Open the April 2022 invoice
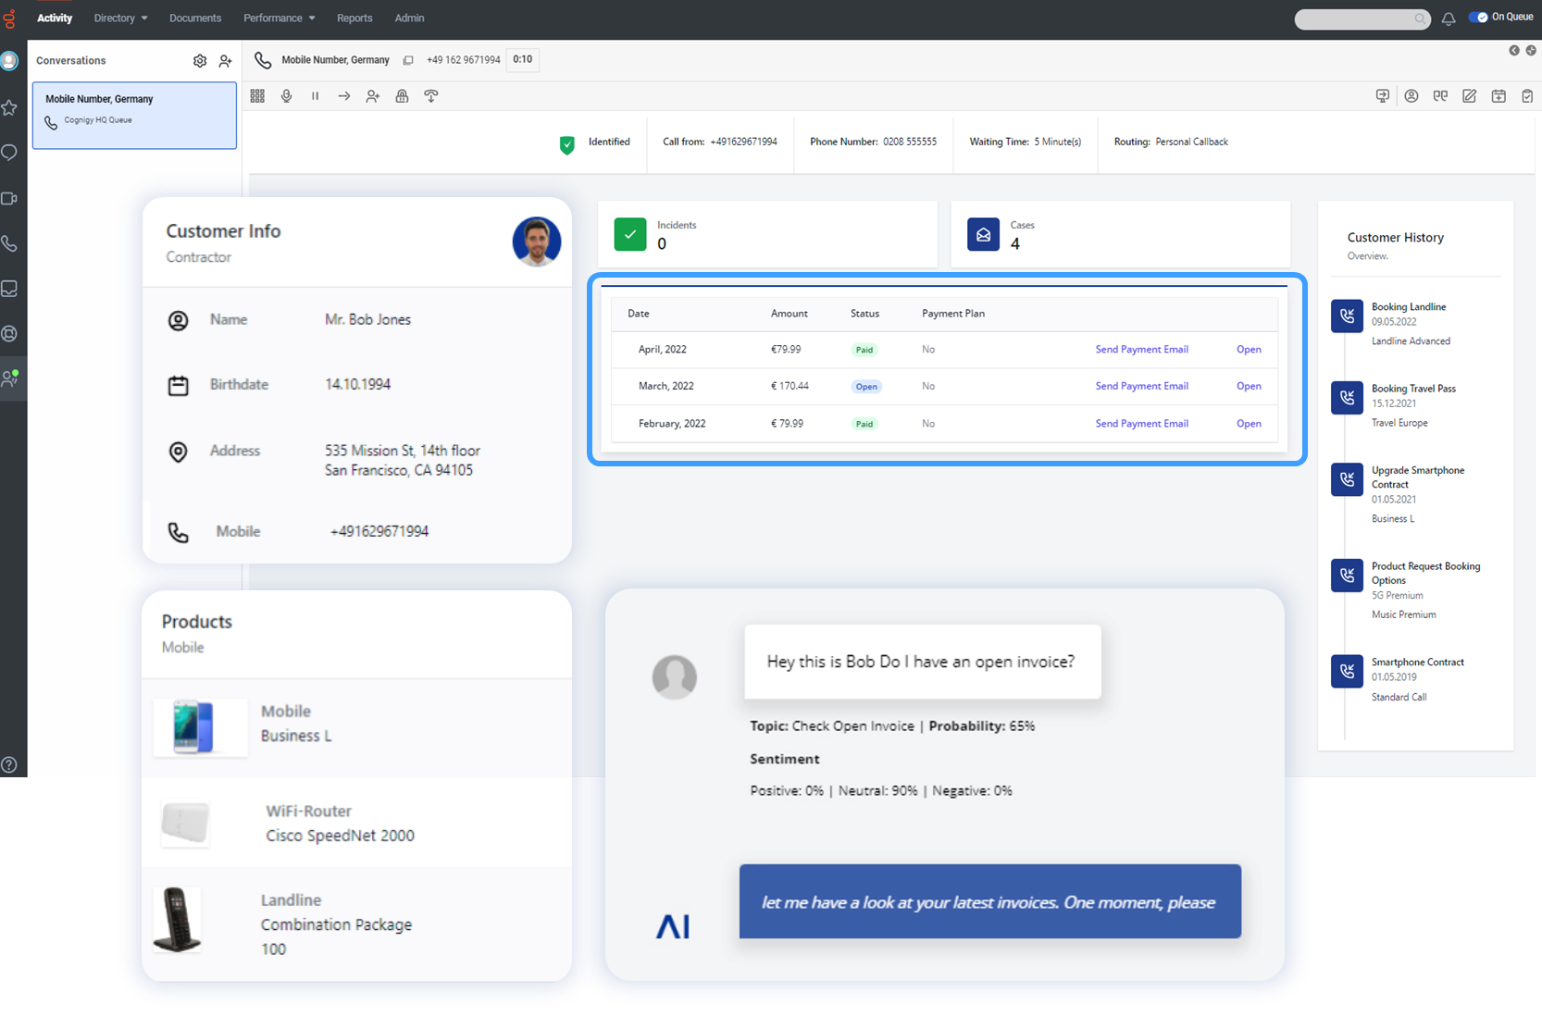The image size is (1542, 1016). click(x=1249, y=349)
